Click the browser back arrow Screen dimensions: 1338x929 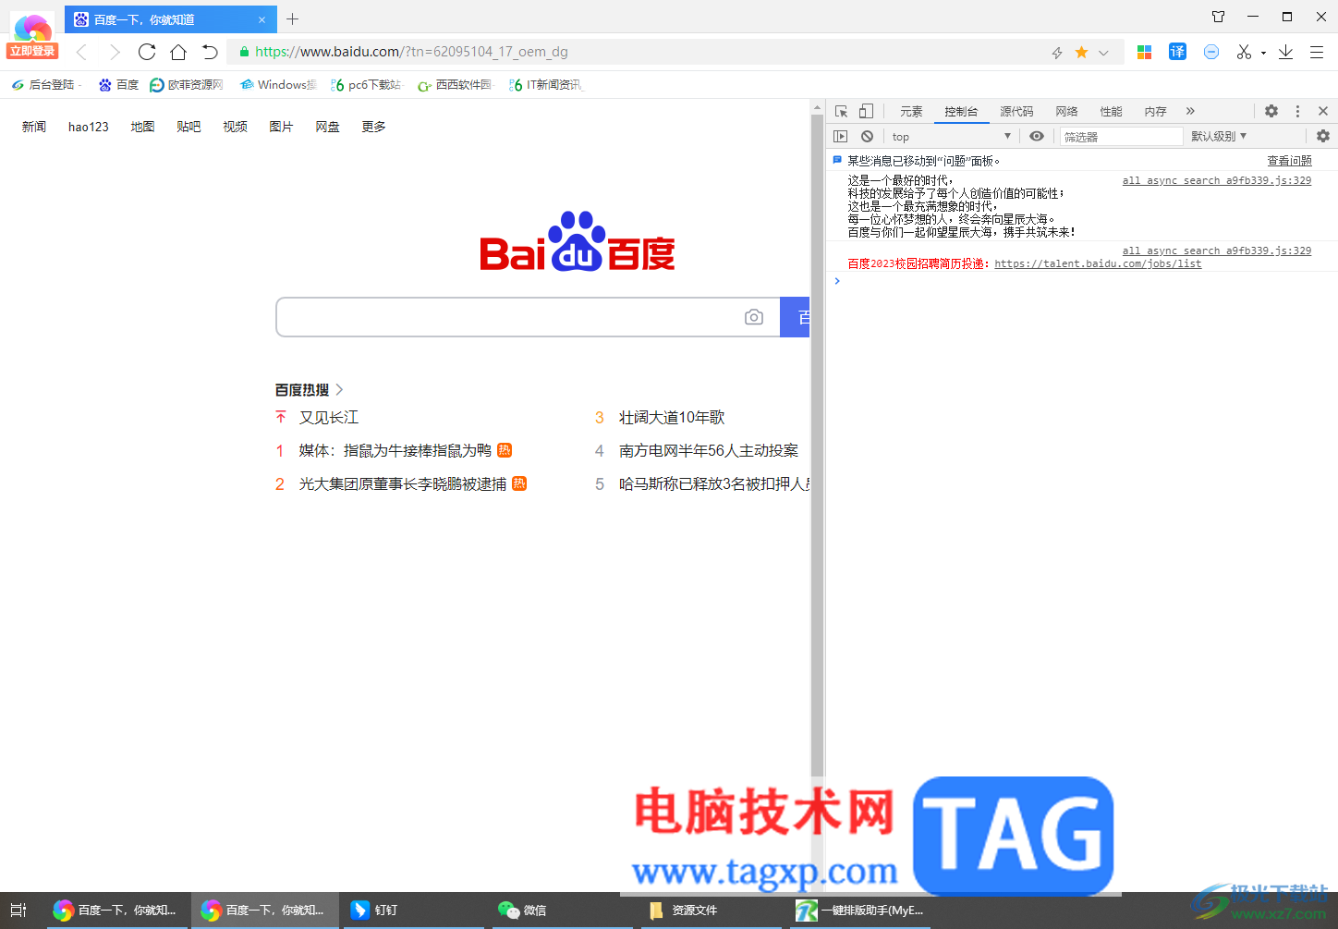(x=81, y=52)
